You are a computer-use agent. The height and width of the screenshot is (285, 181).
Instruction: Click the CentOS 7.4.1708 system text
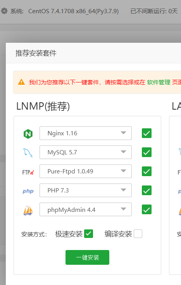(x=73, y=11)
